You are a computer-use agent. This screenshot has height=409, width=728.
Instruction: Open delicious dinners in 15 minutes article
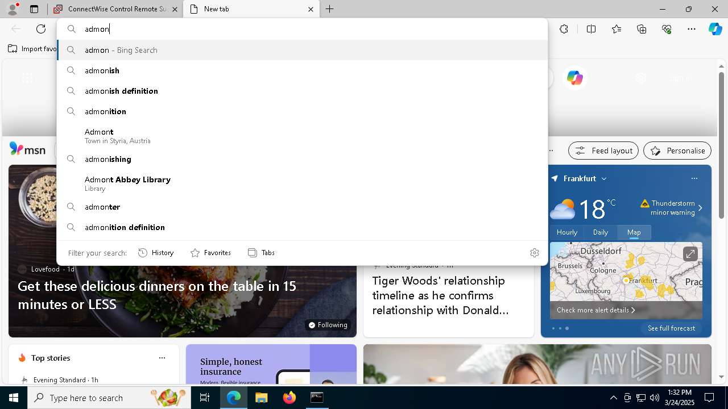pos(157,295)
